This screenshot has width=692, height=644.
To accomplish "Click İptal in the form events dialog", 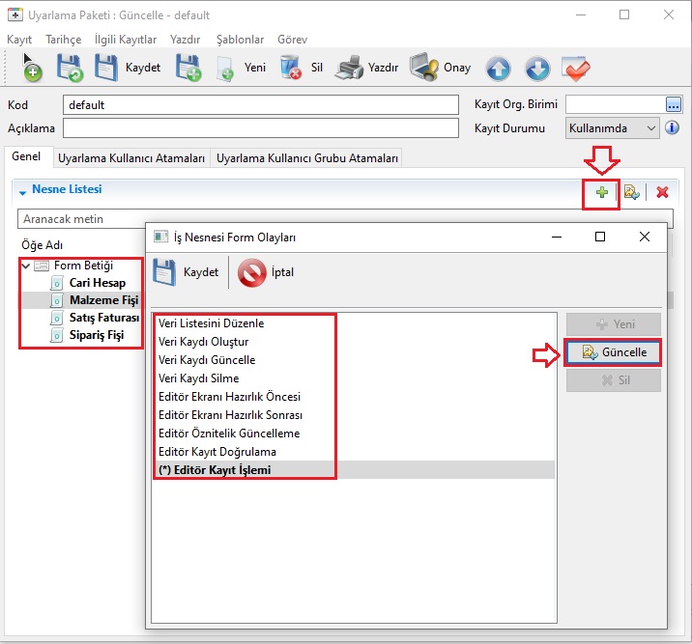I will click(266, 272).
